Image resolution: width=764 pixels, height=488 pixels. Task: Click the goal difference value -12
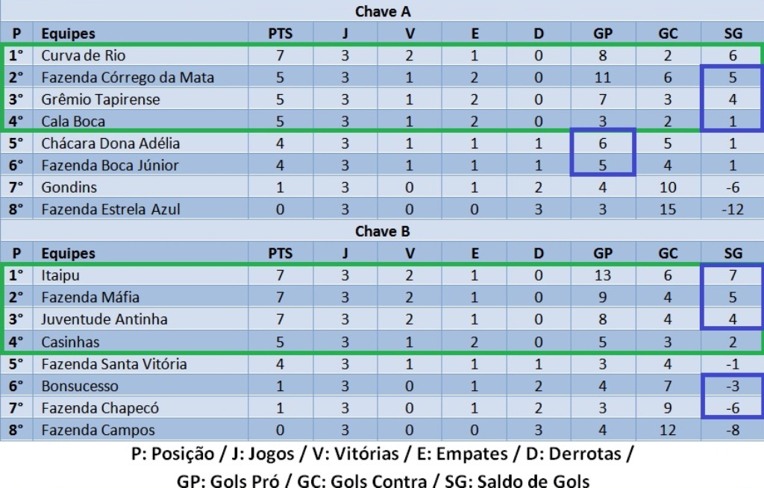coord(733,209)
